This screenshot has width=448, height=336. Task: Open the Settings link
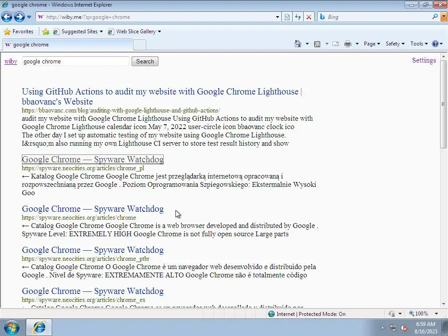pos(424,60)
